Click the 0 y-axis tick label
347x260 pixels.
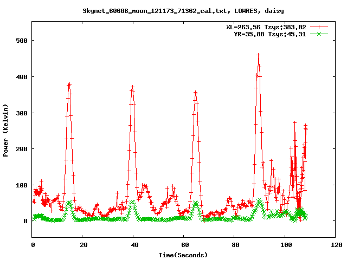pyautogui.click(x=25, y=221)
